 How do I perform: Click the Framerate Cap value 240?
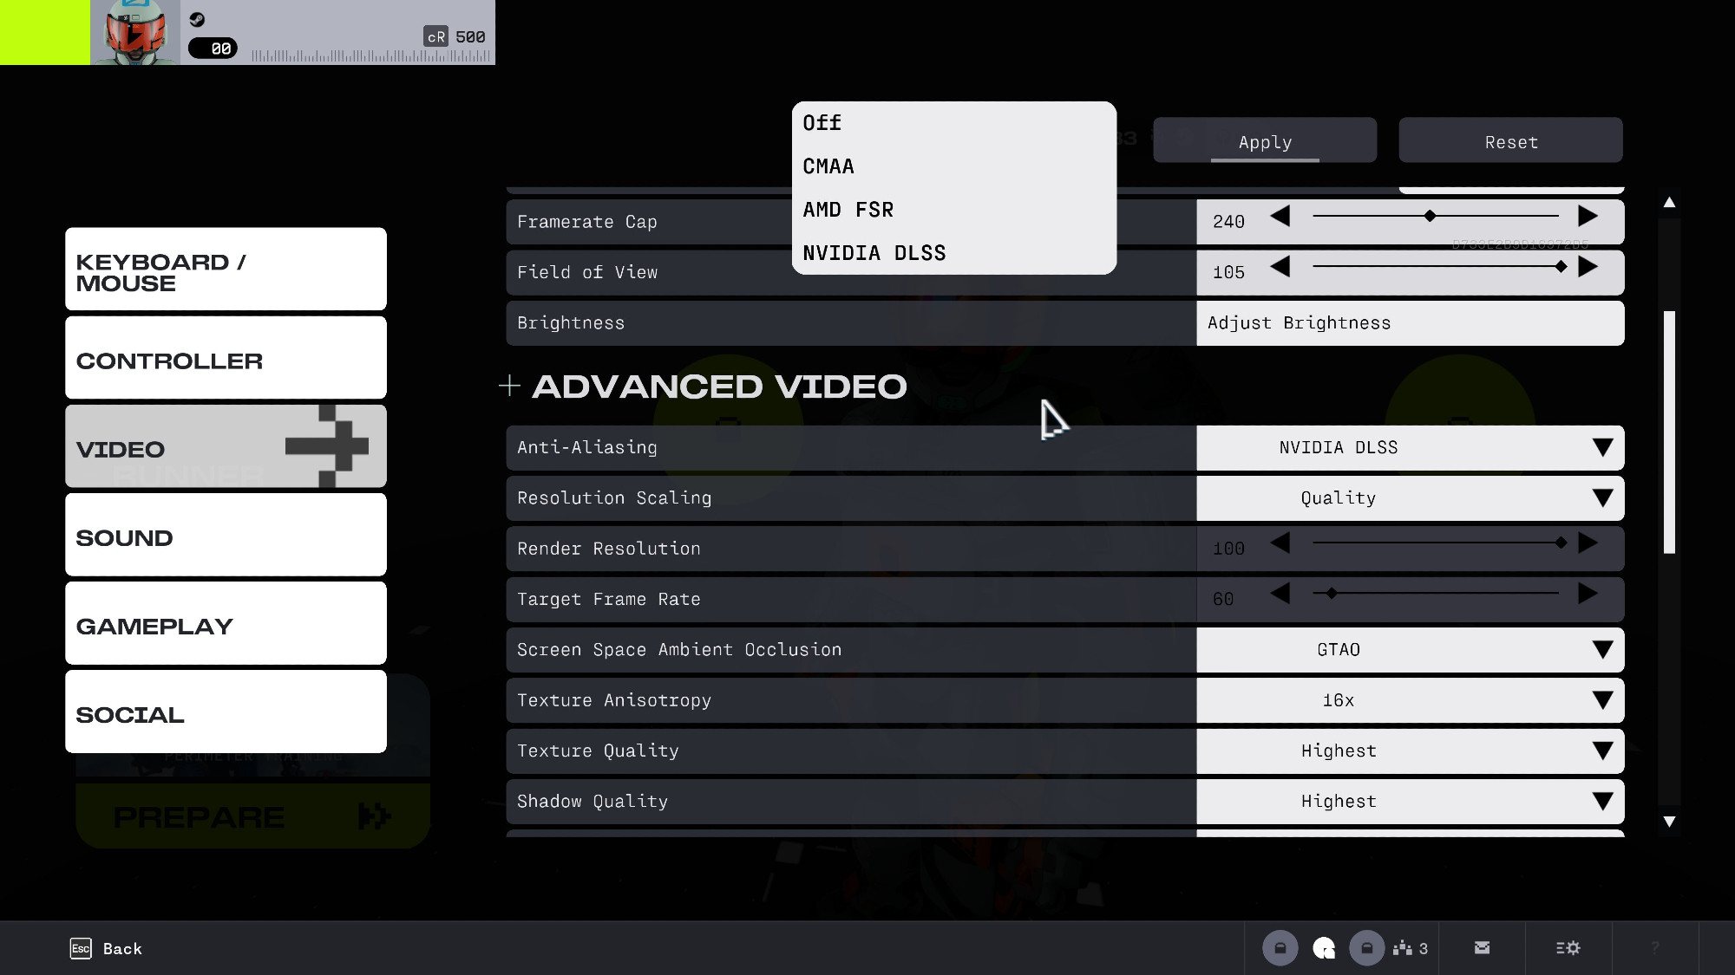[x=1228, y=222]
